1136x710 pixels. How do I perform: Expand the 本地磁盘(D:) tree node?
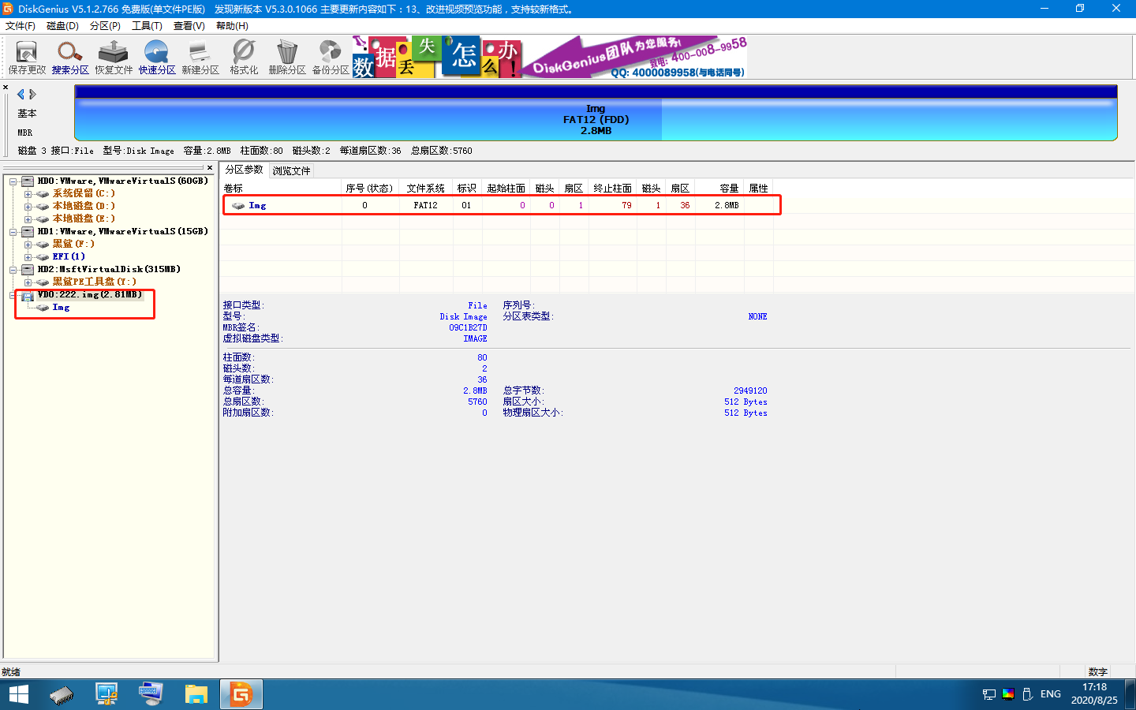28,207
